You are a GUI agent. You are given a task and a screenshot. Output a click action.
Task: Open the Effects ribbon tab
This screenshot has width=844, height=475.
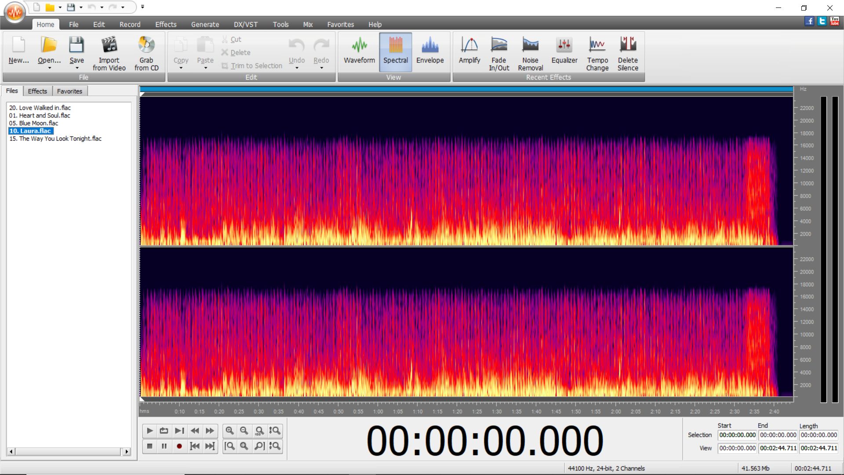(166, 25)
